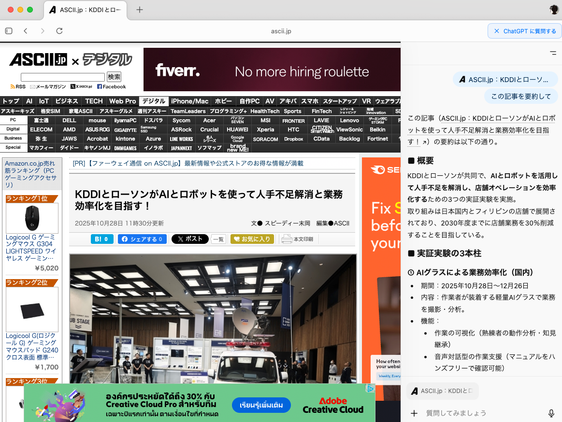The height and width of the screenshot is (422, 562).
Task: Click the DELL brand logo
Action: click(x=69, y=120)
